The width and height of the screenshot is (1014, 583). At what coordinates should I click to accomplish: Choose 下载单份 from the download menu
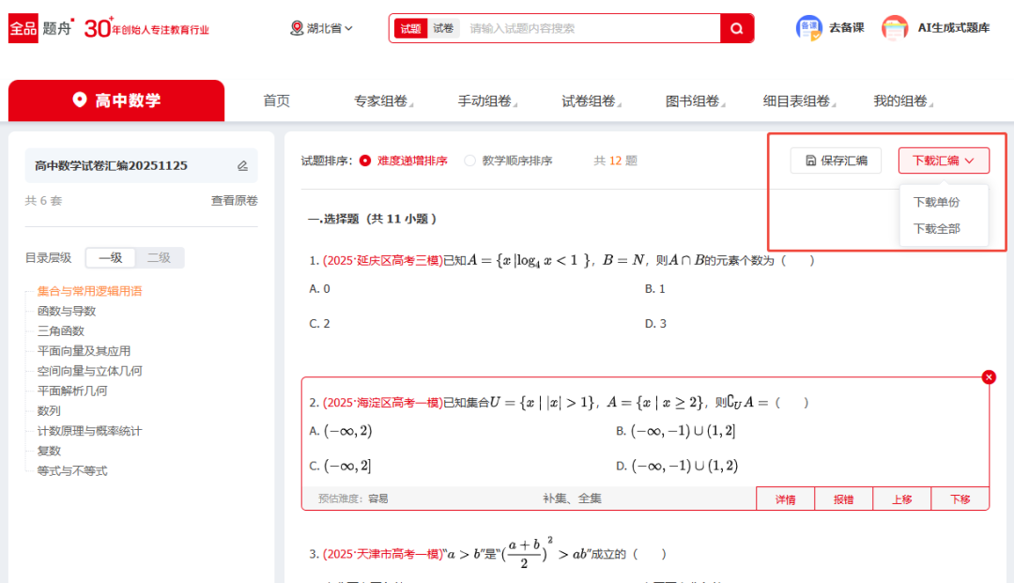click(936, 202)
